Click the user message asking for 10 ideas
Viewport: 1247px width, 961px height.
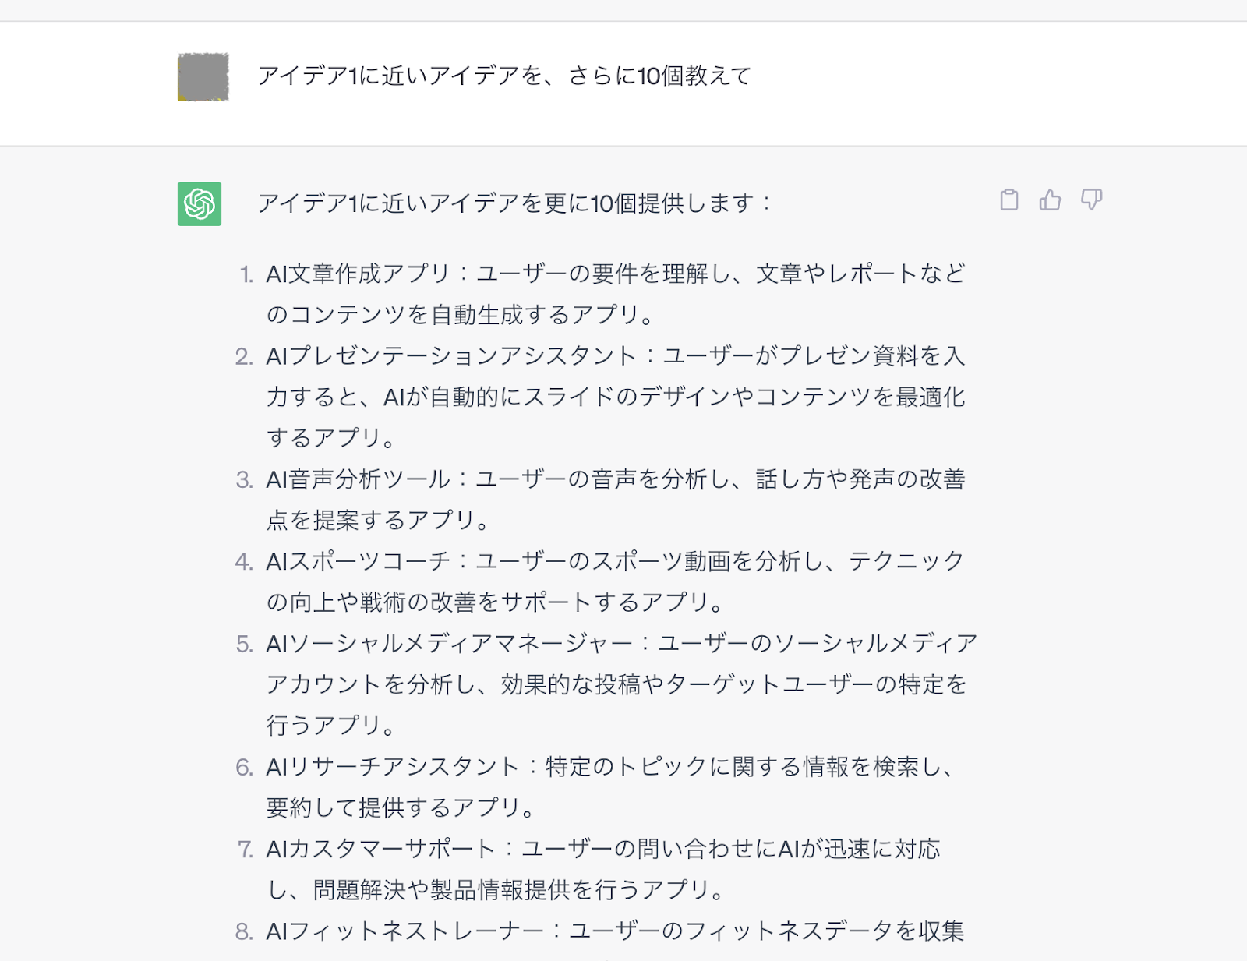[x=507, y=76]
